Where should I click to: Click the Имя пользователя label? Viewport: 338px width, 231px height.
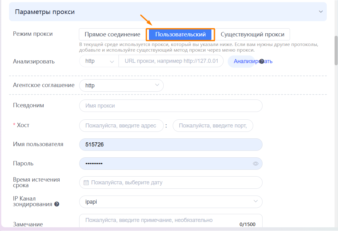(x=38, y=144)
